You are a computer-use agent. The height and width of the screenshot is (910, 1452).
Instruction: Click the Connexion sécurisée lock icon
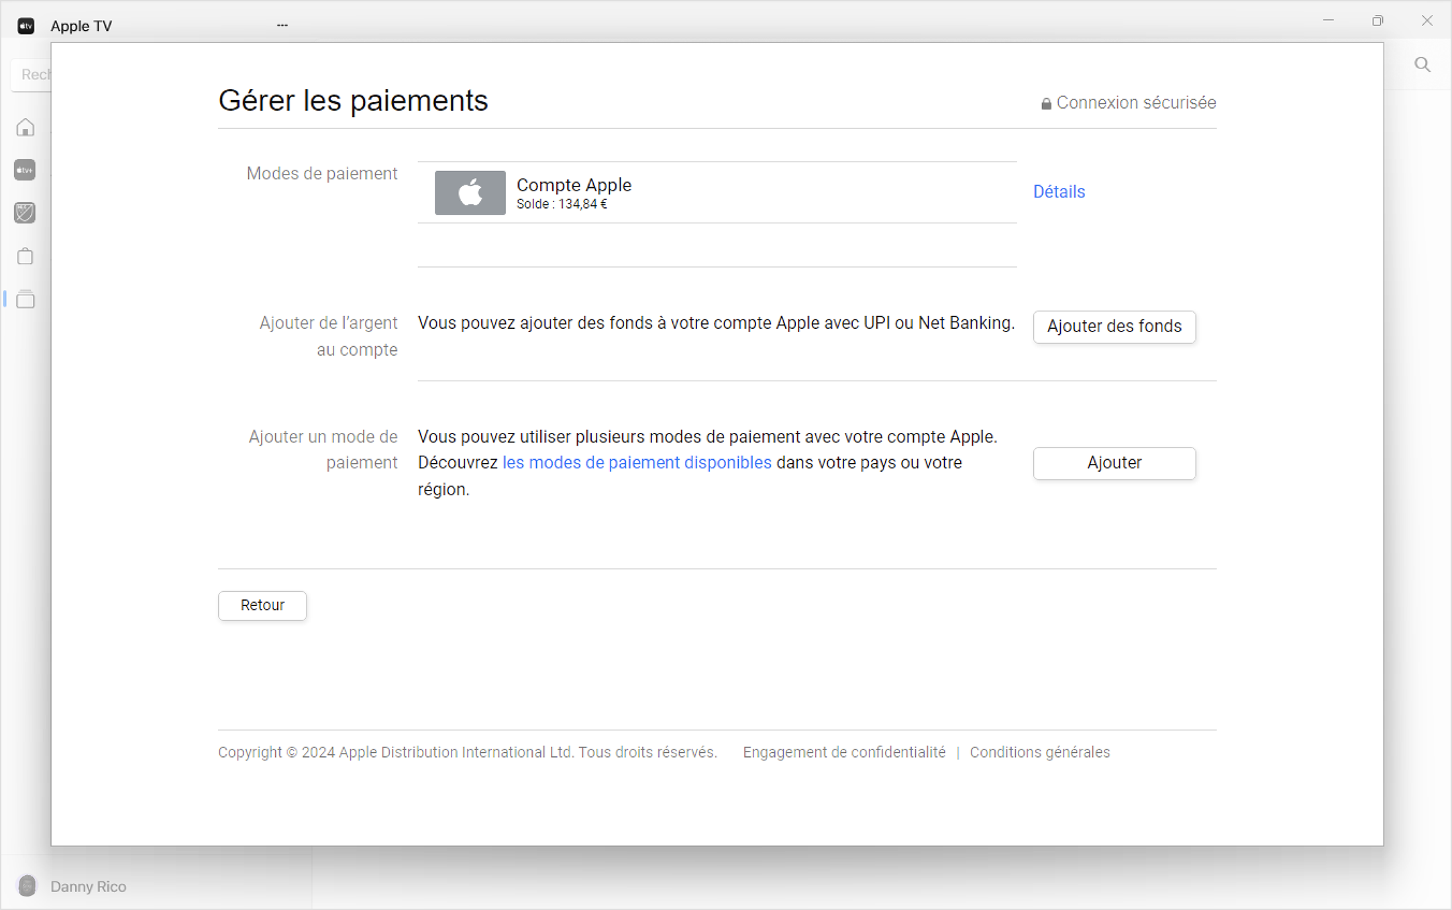tap(1045, 103)
